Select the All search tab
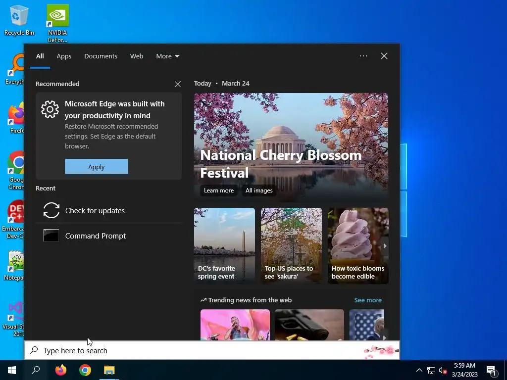The image size is (507, 380). 40,56
